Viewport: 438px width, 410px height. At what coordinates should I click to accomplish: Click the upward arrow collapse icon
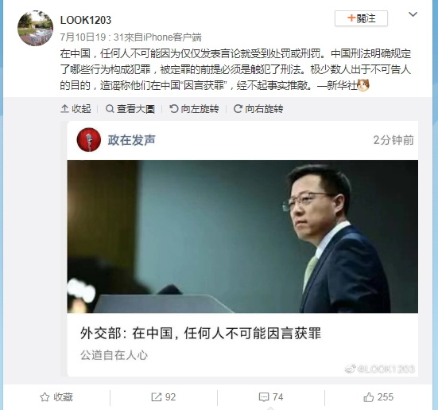coord(64,108)
